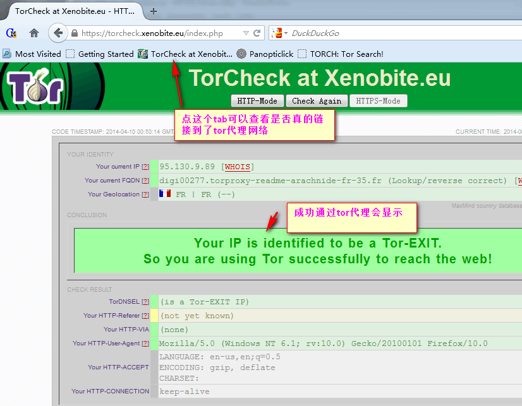Screen dimensions: 522x406
Task: Click the padlock site identity icon
Action: (75, 33)
